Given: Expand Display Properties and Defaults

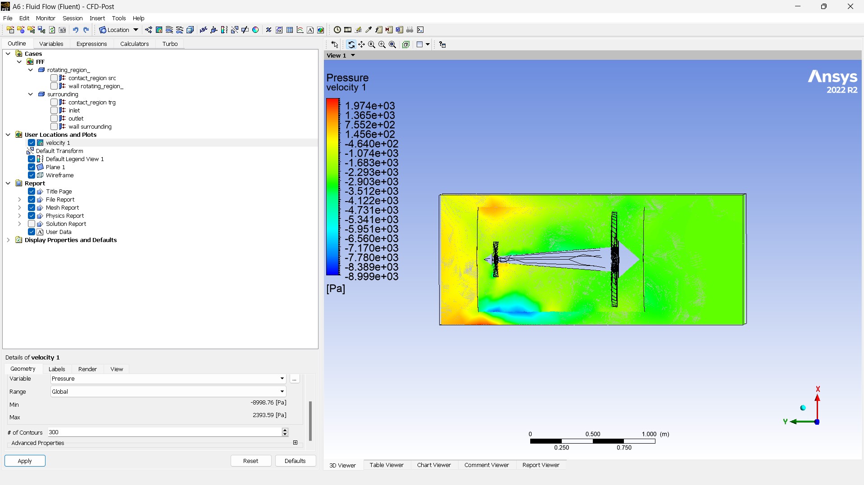Looking at the screenshot, I should point(8,240).
